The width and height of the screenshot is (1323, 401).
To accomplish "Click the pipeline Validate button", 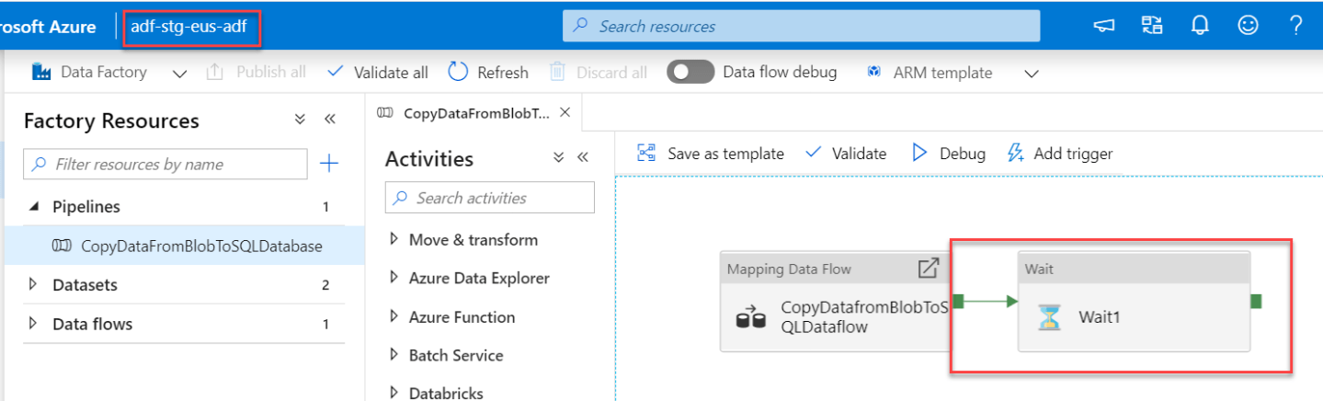I will [846, 154].
